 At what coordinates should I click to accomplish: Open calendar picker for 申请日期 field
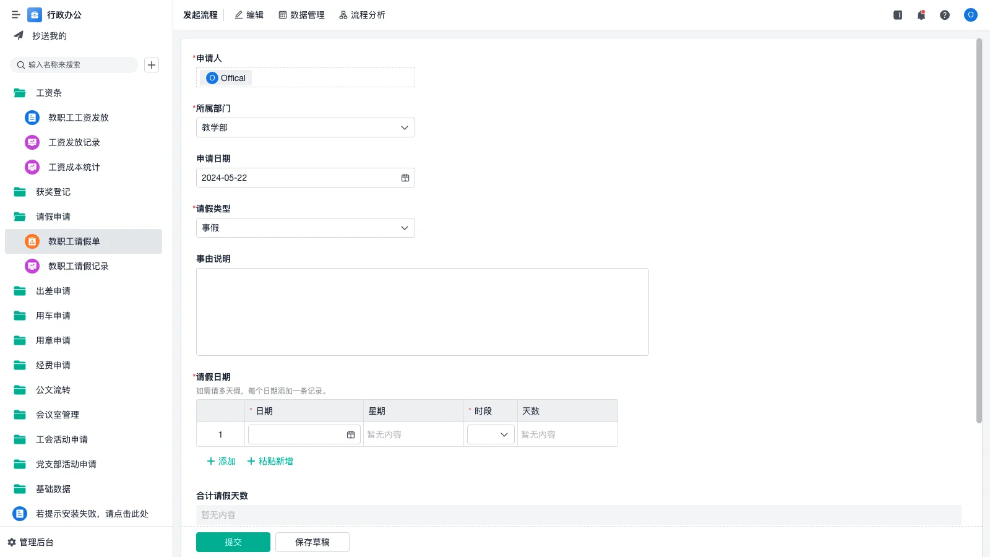point(405,178)
